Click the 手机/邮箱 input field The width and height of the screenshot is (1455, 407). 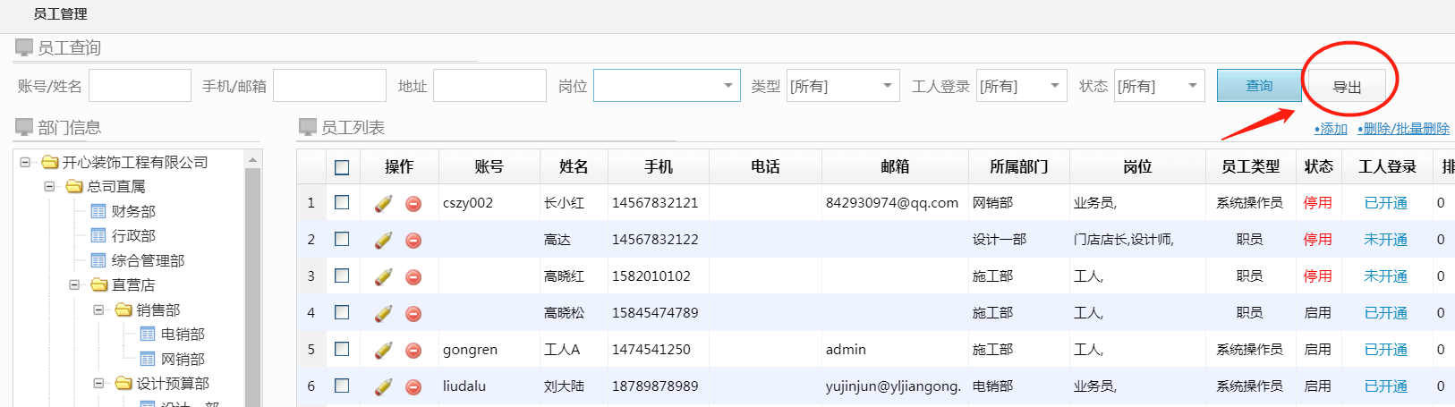[x=329, y=86]
